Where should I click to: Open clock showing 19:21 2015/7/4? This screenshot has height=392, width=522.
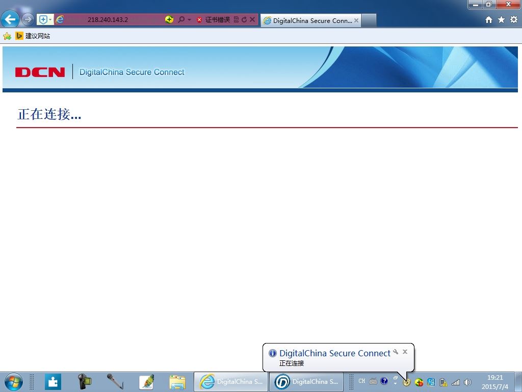pyautogui.click(x=495, y=382)
